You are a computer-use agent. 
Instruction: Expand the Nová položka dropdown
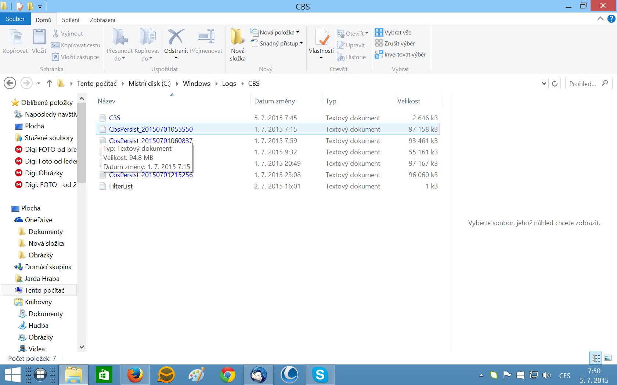297,32
